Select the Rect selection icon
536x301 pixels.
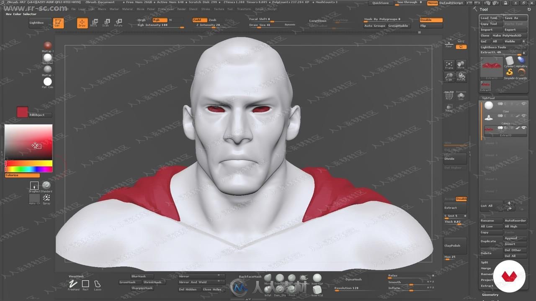point(85,285)
